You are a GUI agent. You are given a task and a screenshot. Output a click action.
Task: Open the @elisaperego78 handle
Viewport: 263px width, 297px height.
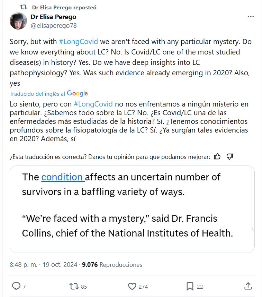54,25
